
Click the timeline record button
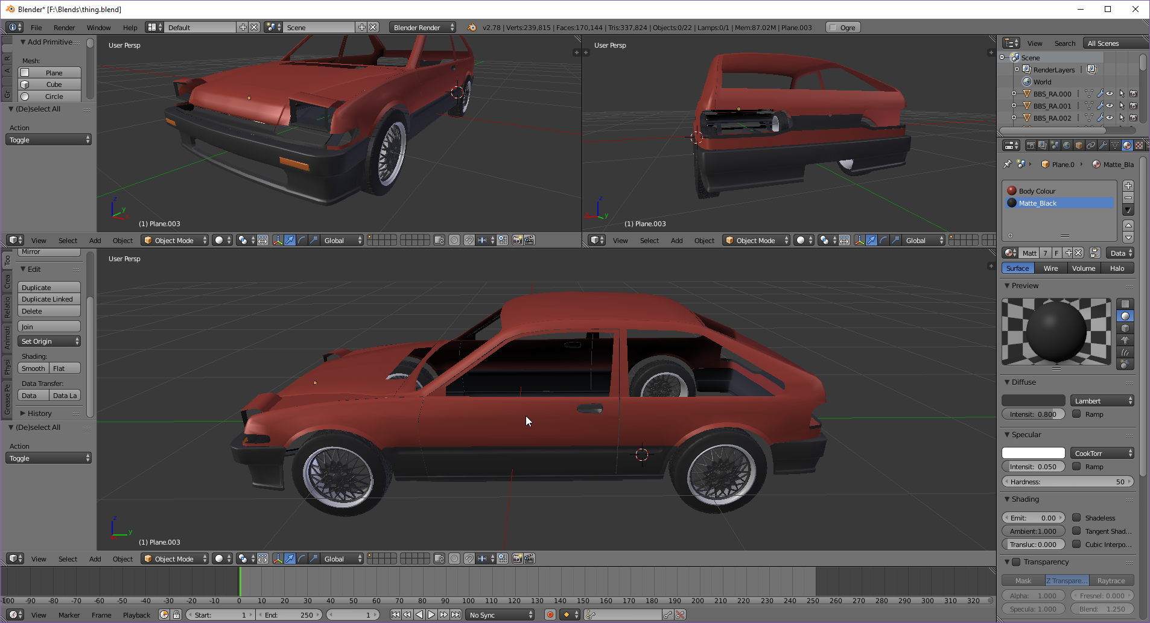pyautogui.click(x=550, y=615)
